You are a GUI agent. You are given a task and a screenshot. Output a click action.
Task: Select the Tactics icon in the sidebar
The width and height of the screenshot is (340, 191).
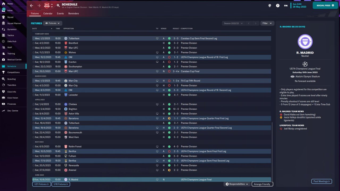[3, 35]
